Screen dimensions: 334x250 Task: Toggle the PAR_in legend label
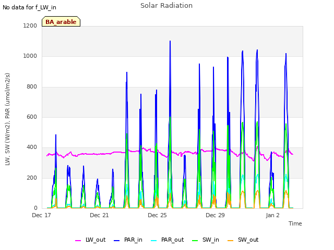pos(133,240)
